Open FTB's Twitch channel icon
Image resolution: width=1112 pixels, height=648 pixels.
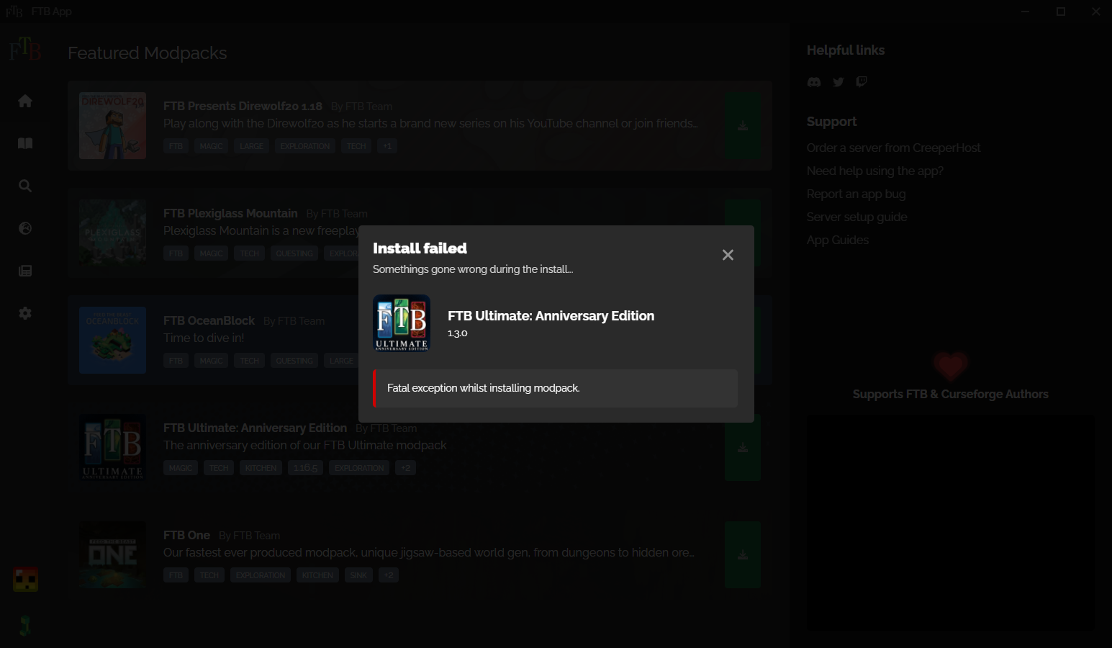861,81
